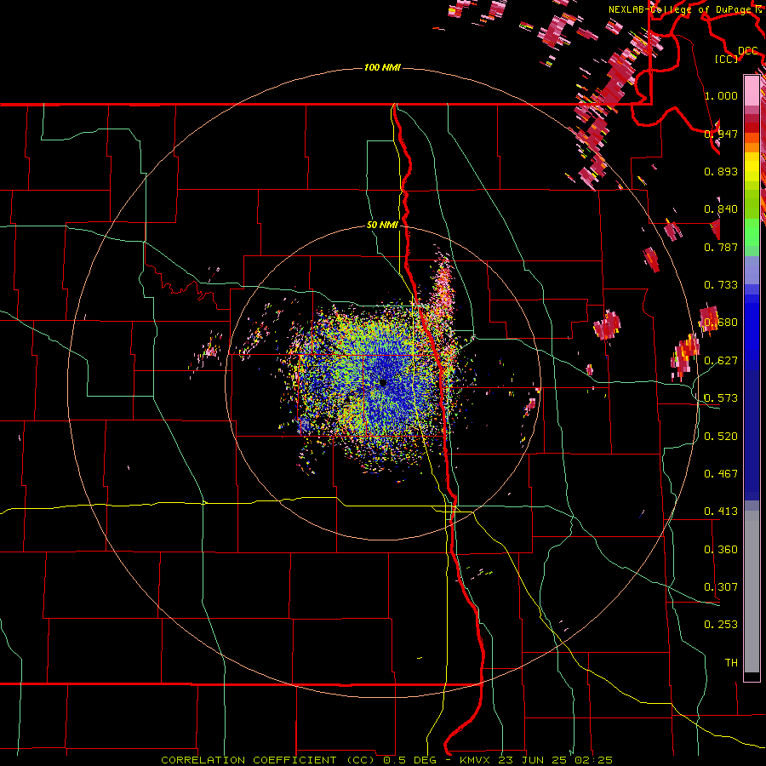
Task: Click the DCC label above the legend
Action: click(x=747, y=51)
